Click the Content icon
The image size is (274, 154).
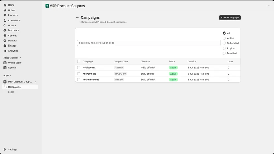5,36
